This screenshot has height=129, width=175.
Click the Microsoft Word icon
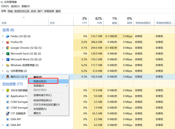point(8,59)
